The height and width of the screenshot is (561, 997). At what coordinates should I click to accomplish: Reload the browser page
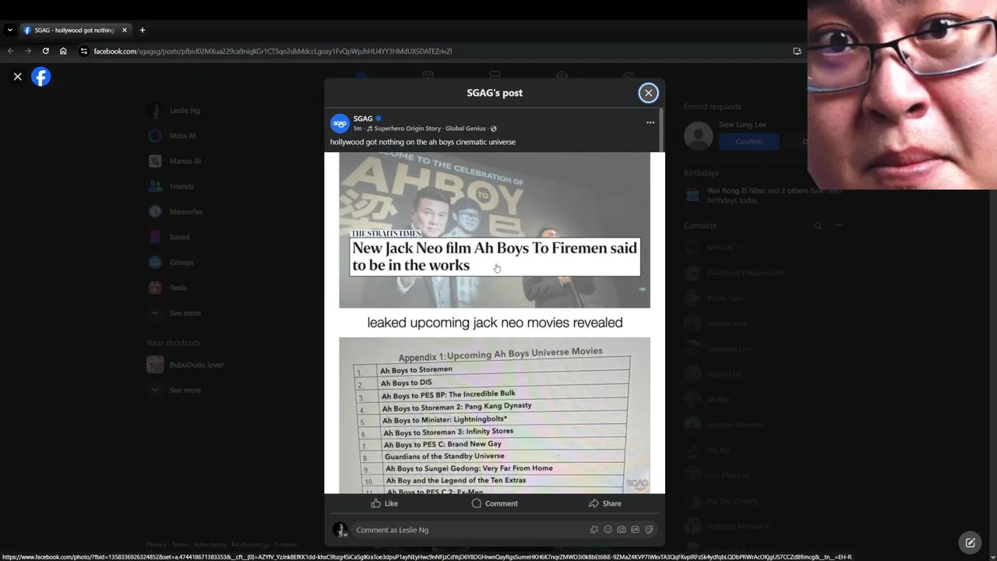(45, 51)
